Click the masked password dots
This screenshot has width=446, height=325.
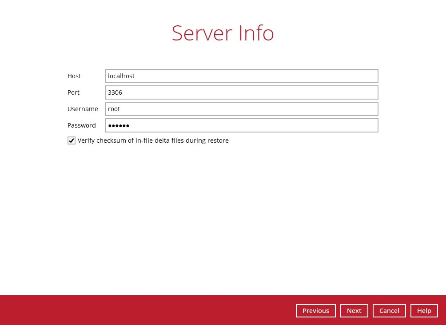[x=119, y=126]
